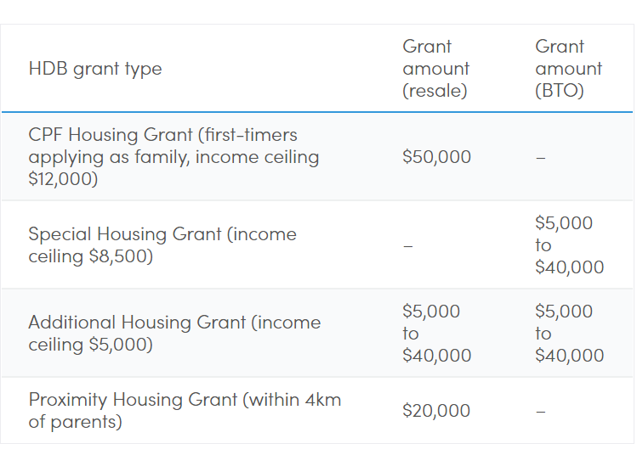The height and width of the screenshot is (455, 637).
Task: Click the "of parents" text line
Action: click(75, 422)
